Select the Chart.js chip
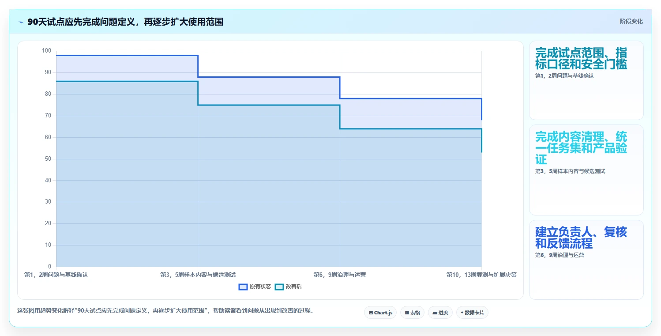 click(x=380, y=313)
